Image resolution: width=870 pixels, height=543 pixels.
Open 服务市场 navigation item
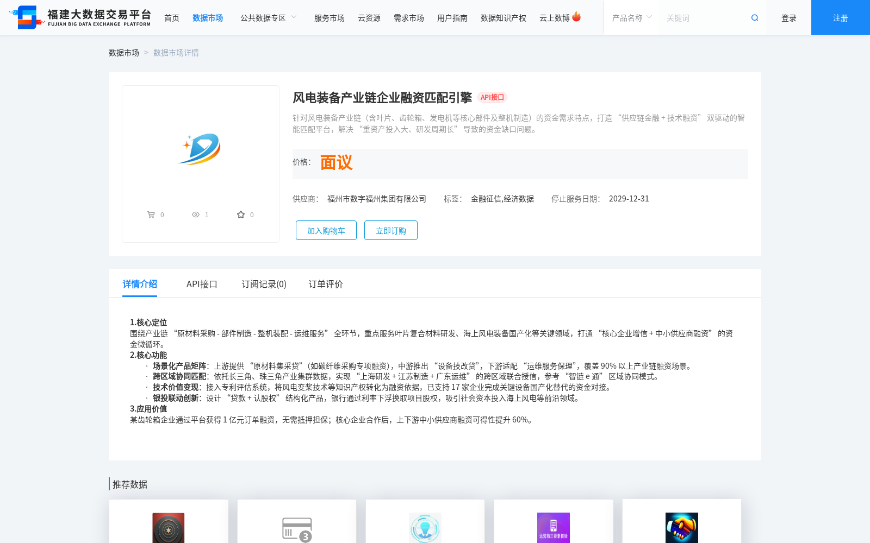(330, 18)
